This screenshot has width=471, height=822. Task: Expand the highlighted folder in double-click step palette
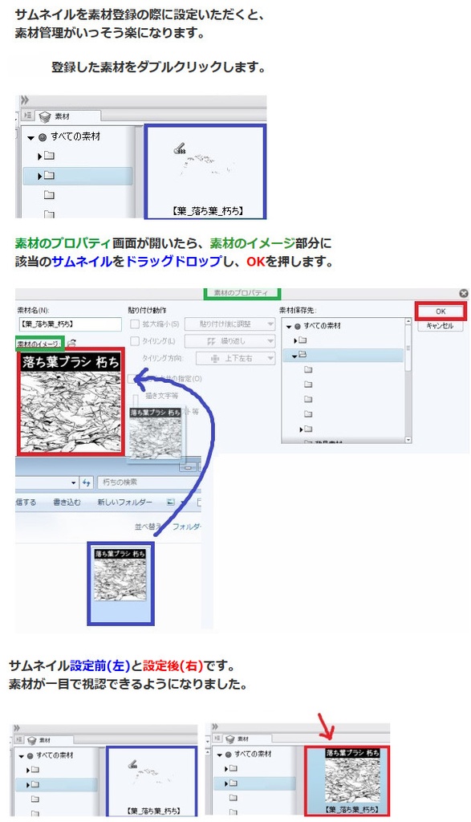click(x=40, y=176)
